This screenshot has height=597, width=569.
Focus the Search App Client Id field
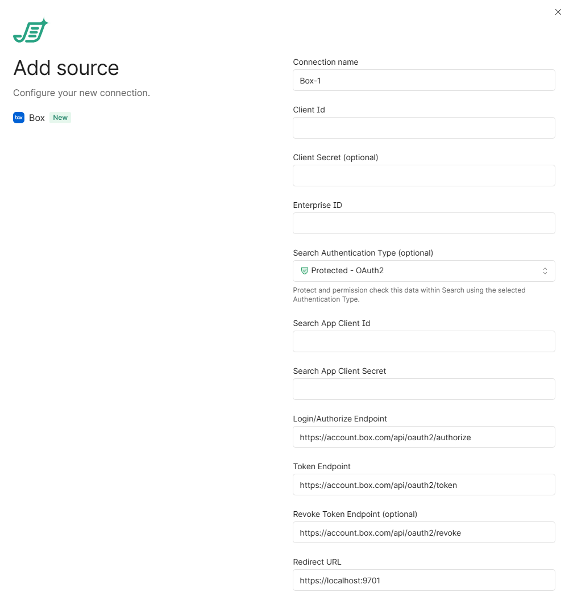click(423, 341)
